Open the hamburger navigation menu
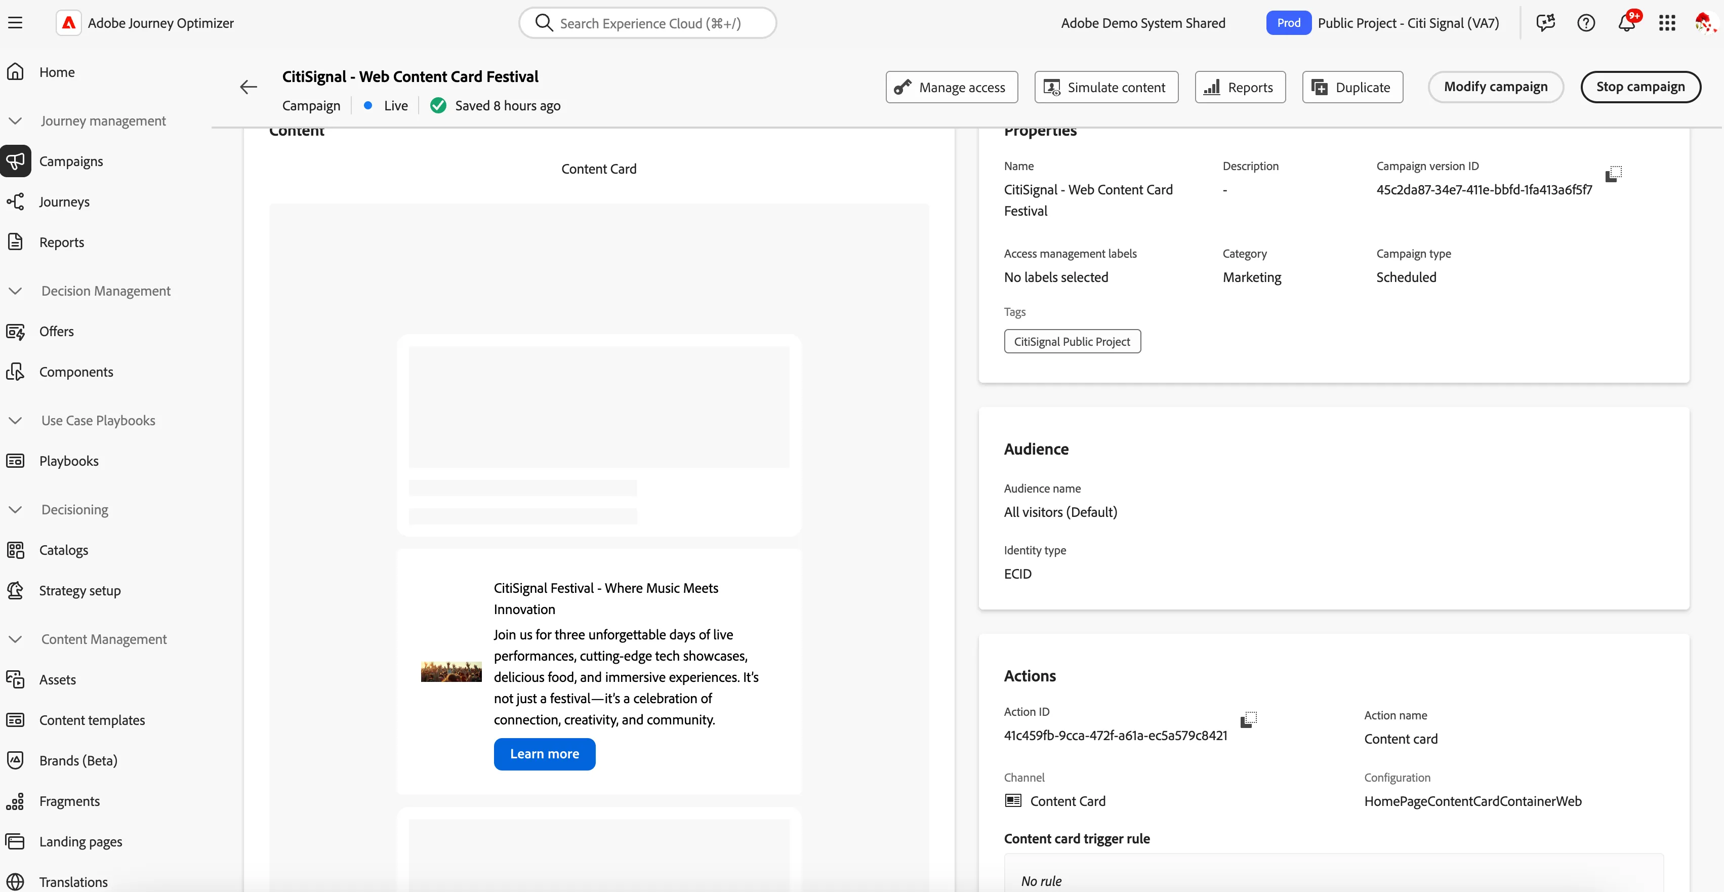 pyautogui.click(x=15, y=23)
